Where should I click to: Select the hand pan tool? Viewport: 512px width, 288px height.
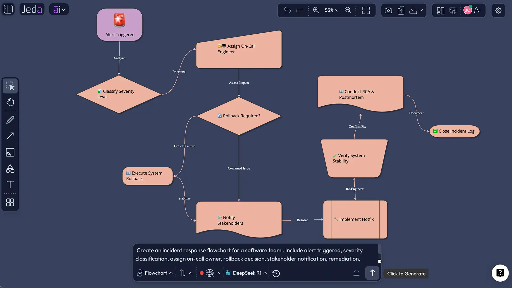point(10,102)
